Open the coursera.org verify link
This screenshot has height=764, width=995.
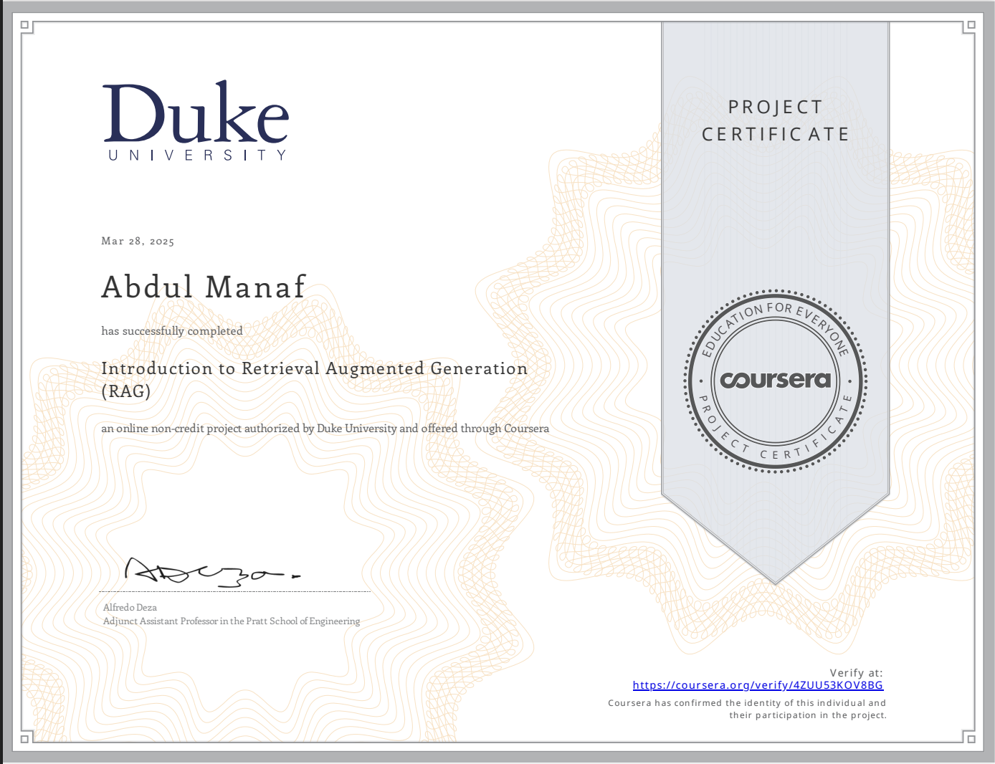758,685
